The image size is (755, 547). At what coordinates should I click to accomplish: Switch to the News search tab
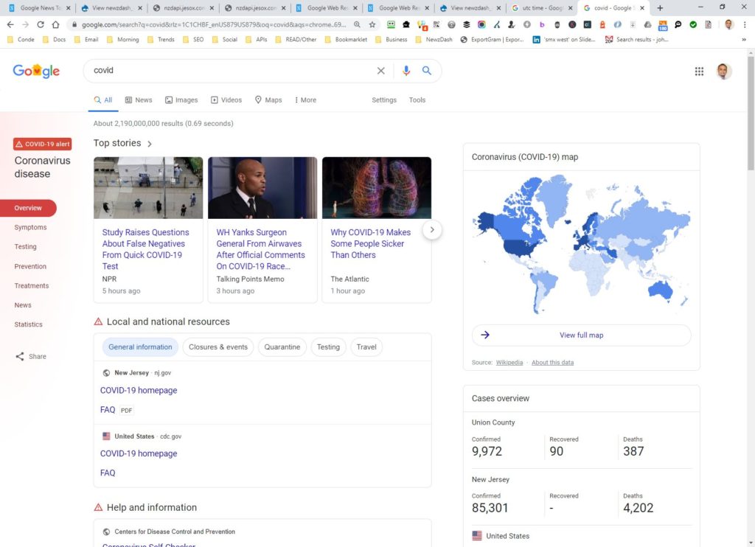[x=139, y=100]
